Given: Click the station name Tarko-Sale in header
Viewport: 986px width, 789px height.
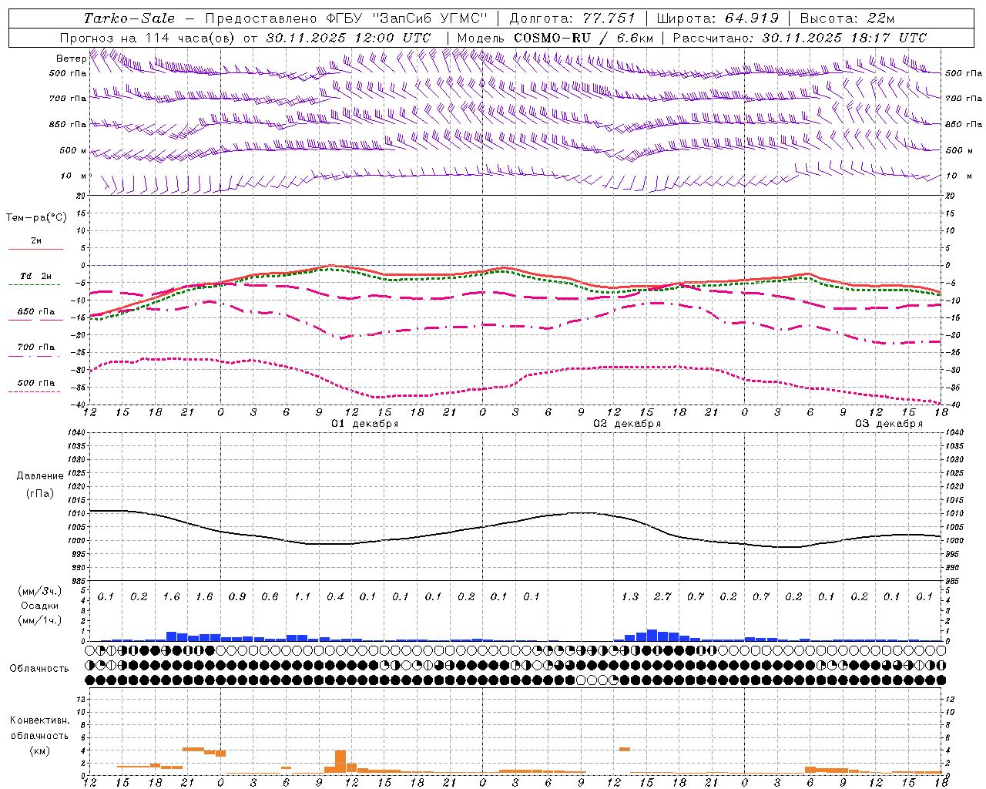Looking at the screenshot, I should pyautogui.click(x=129, y=18).
